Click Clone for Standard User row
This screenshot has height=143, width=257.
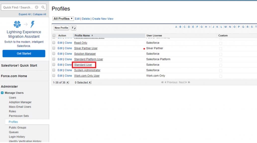tap(68, 65)
